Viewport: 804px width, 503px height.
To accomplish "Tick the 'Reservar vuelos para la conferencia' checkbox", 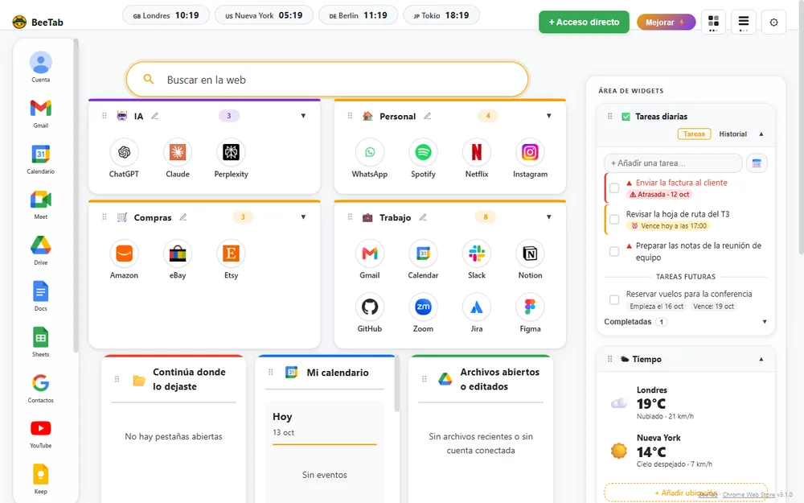I will [x=613, y=299].
